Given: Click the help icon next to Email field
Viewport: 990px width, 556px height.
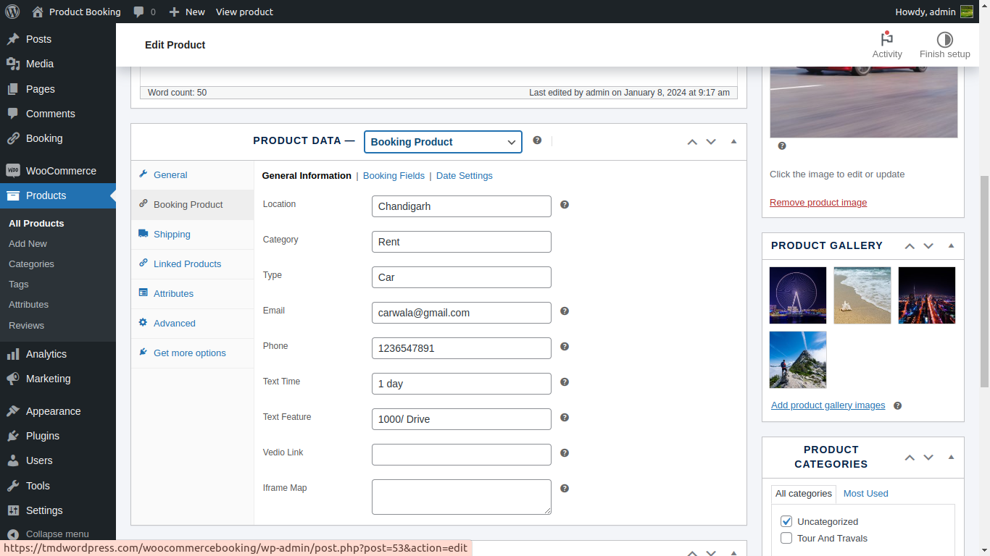Looking at the screenshot, I should pos(565,311).
